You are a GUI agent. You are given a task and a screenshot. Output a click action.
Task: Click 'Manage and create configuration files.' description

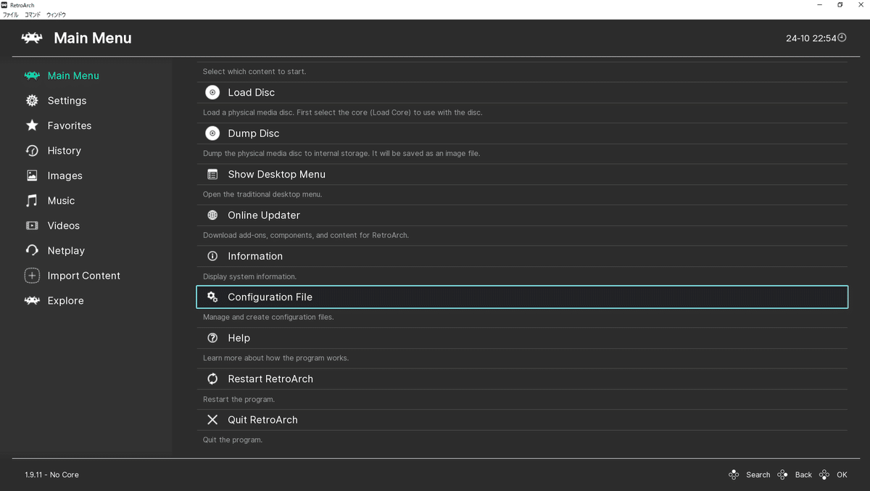(x=268, y=317)
